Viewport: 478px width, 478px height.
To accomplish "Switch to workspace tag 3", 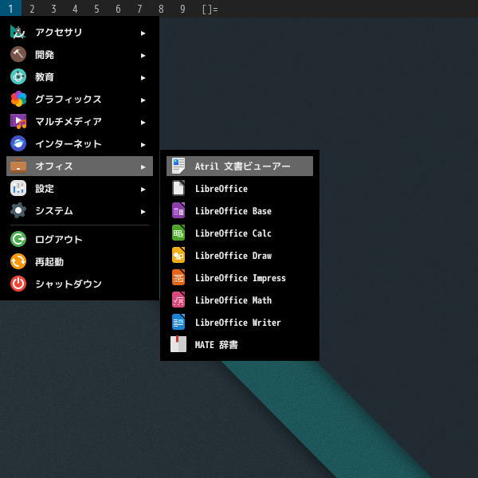I will pos(53,8).
